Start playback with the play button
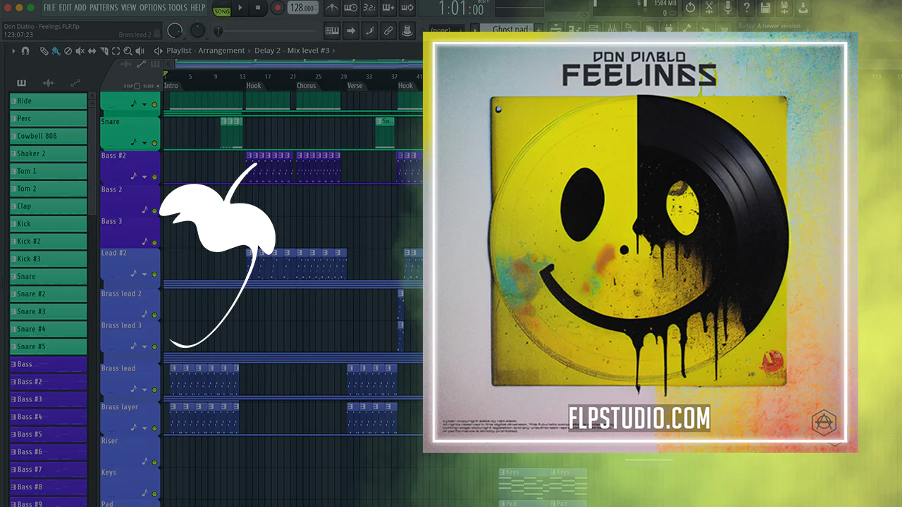The image size is (902, 507). coord(240,8)
